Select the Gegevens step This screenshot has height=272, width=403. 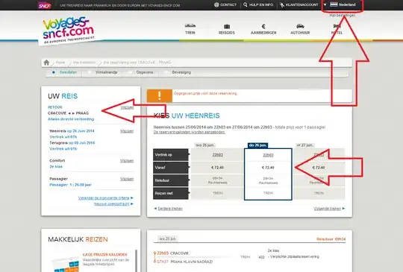click(x=145, y=72)
